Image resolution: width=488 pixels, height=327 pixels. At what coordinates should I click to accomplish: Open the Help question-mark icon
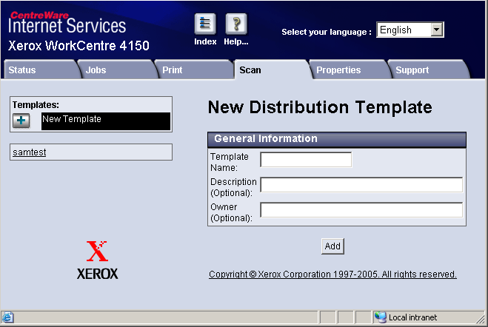click(x=236, y=24)
